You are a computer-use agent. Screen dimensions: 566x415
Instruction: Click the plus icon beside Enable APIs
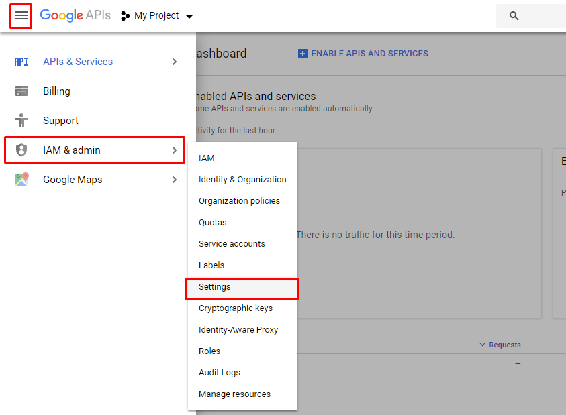coord(303,54)
